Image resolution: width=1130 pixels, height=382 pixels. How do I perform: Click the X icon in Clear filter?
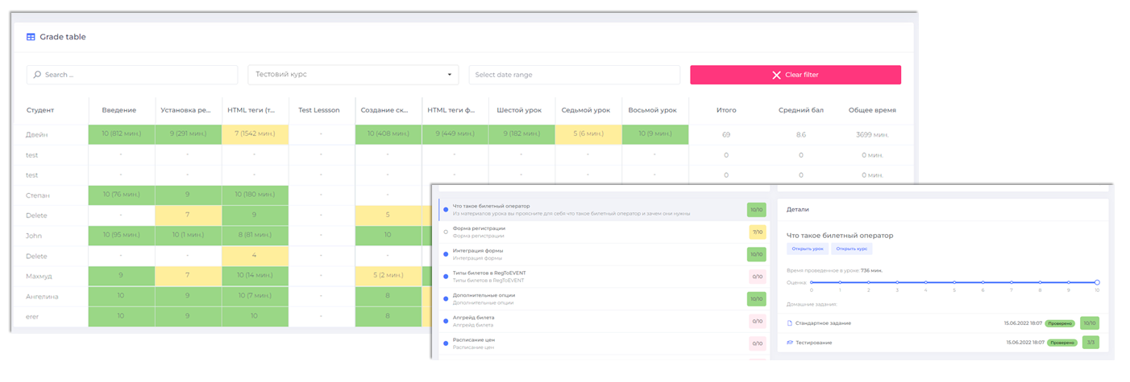(x=776, y=75)
